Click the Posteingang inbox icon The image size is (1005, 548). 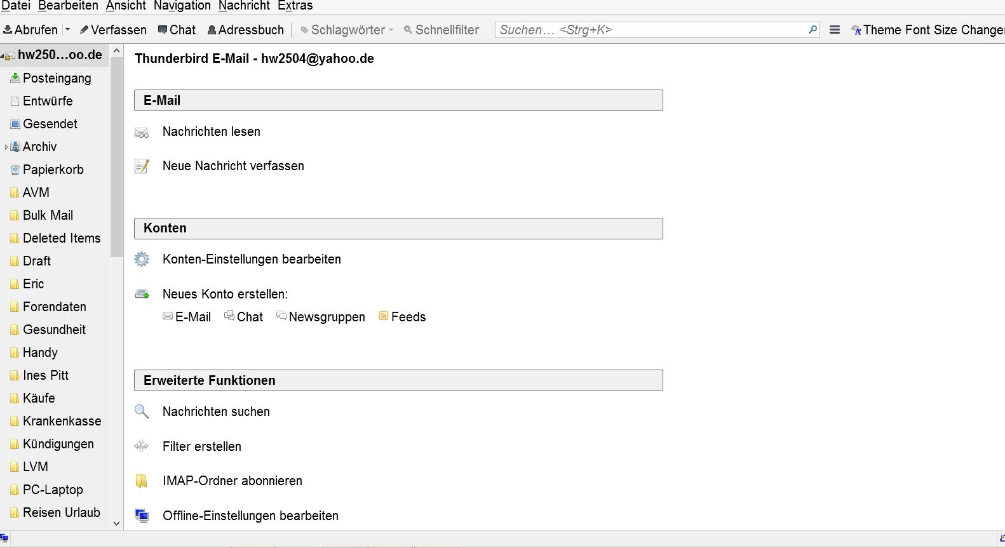point(15,78)
